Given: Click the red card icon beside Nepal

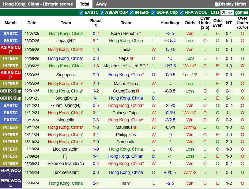Looking at the screenshot, I should (132, 58).
